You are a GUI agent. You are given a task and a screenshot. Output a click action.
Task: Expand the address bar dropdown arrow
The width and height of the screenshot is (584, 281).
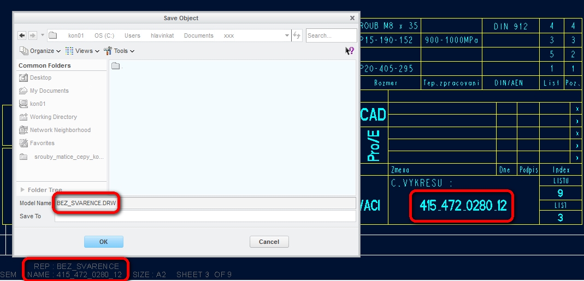point(287,35)
